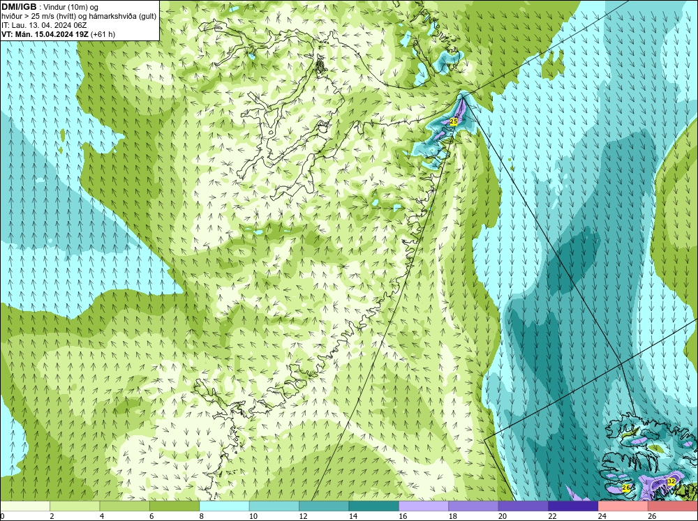Select the 8–10 m/s light cyan legend swatch
This screenshot has height=521, width=698.
[224, 506]
